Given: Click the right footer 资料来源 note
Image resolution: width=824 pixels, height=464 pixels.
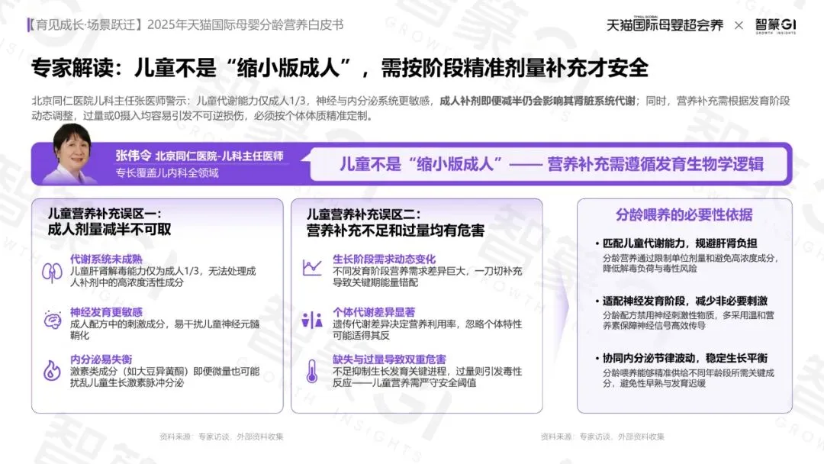Looking at the screenshot, I should point(602,437).
